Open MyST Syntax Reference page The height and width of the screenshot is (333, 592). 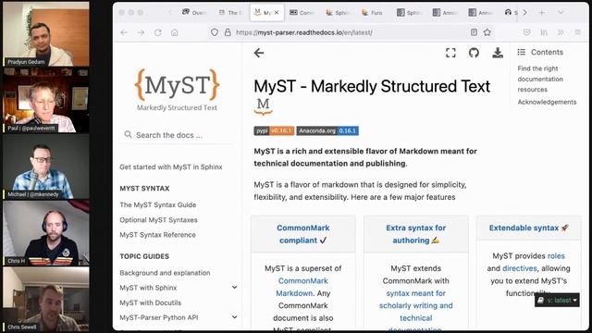click(158, 234)
